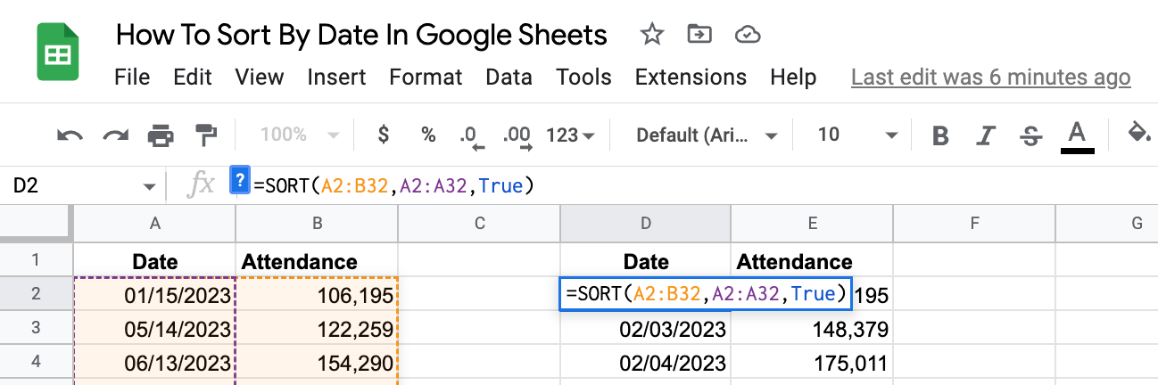Open formula help question mark
This screenshot has width=1158, height=385.
pos(238,180)
